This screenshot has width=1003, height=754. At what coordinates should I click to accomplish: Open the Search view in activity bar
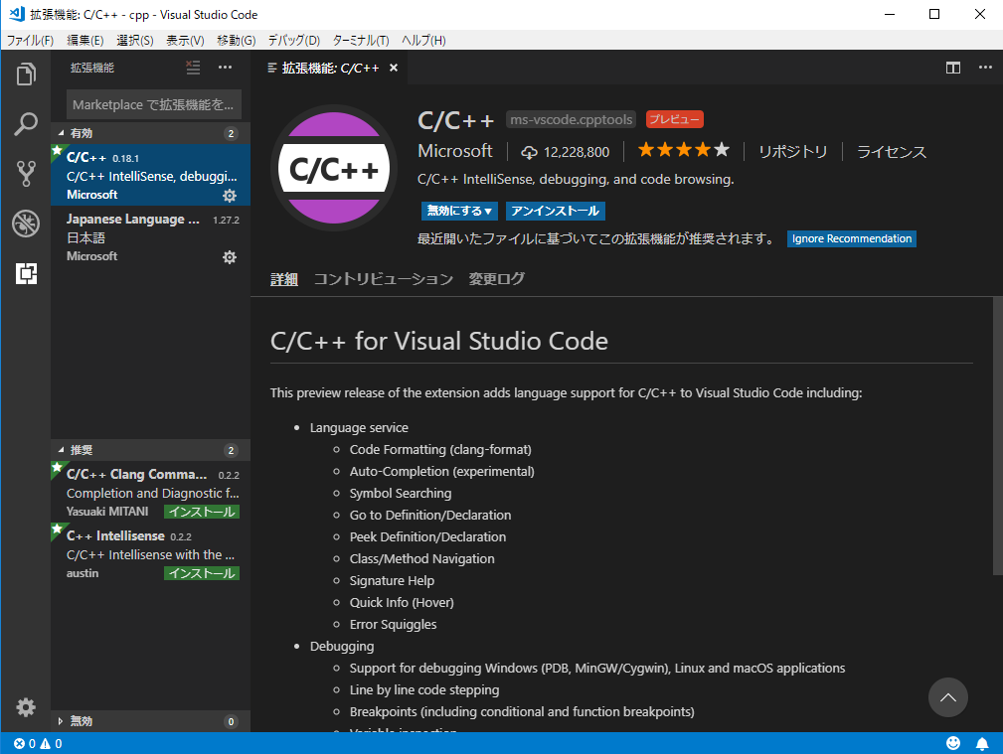pos(26,123)
